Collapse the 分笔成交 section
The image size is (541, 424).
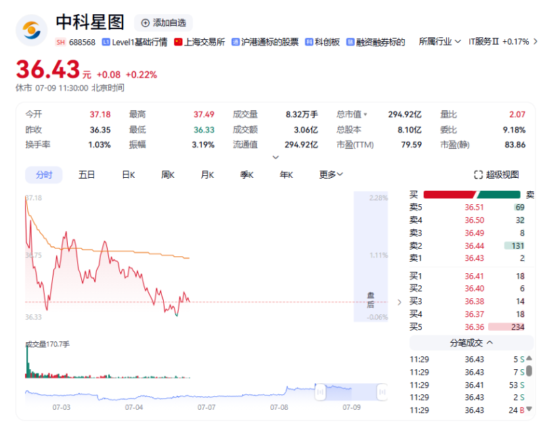coord(471,343)
